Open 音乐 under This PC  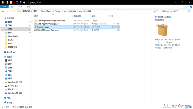click(x=10, y=75)
